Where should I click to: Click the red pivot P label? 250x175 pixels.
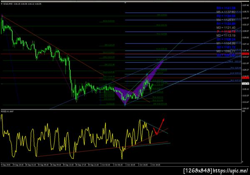tap(226, 32)
